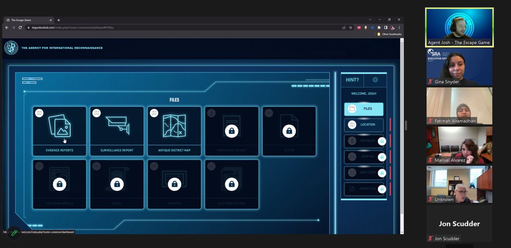511x248 pixels.
Task: Open Chrome's three-dot menu
Action: 399,27
